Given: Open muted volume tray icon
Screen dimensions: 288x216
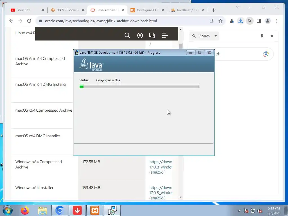Looking at the screenshot, I should [x=260, y=211].
